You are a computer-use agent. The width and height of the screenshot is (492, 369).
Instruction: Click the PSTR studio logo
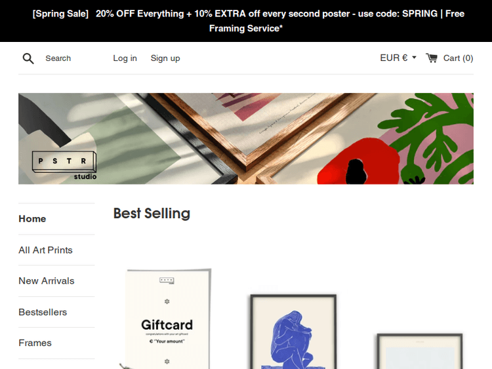tap(64, 166)
